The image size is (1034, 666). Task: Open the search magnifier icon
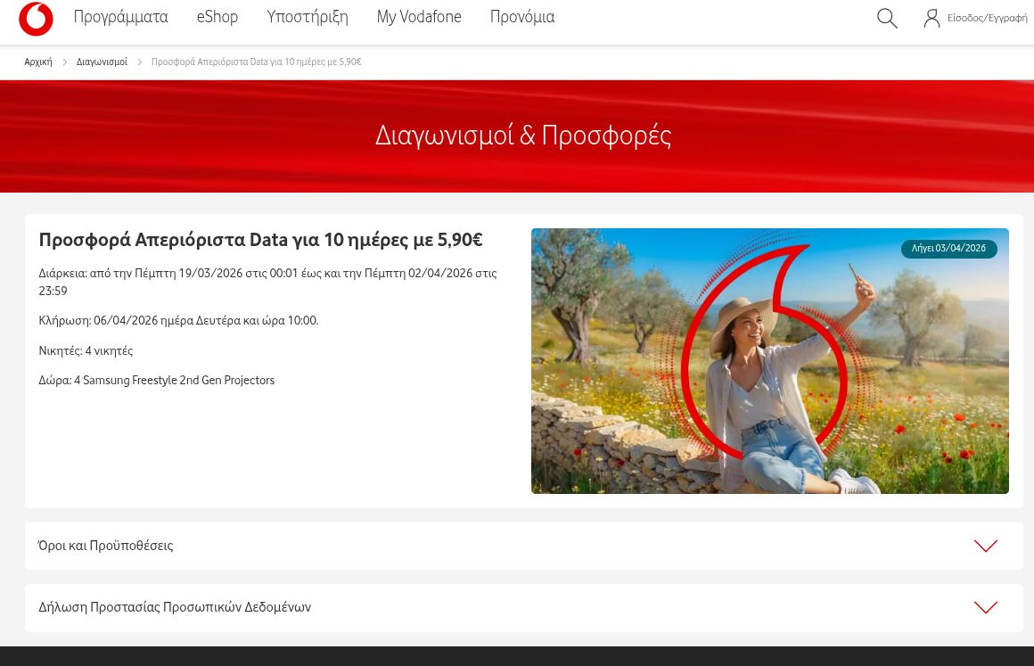pos(887,19)
